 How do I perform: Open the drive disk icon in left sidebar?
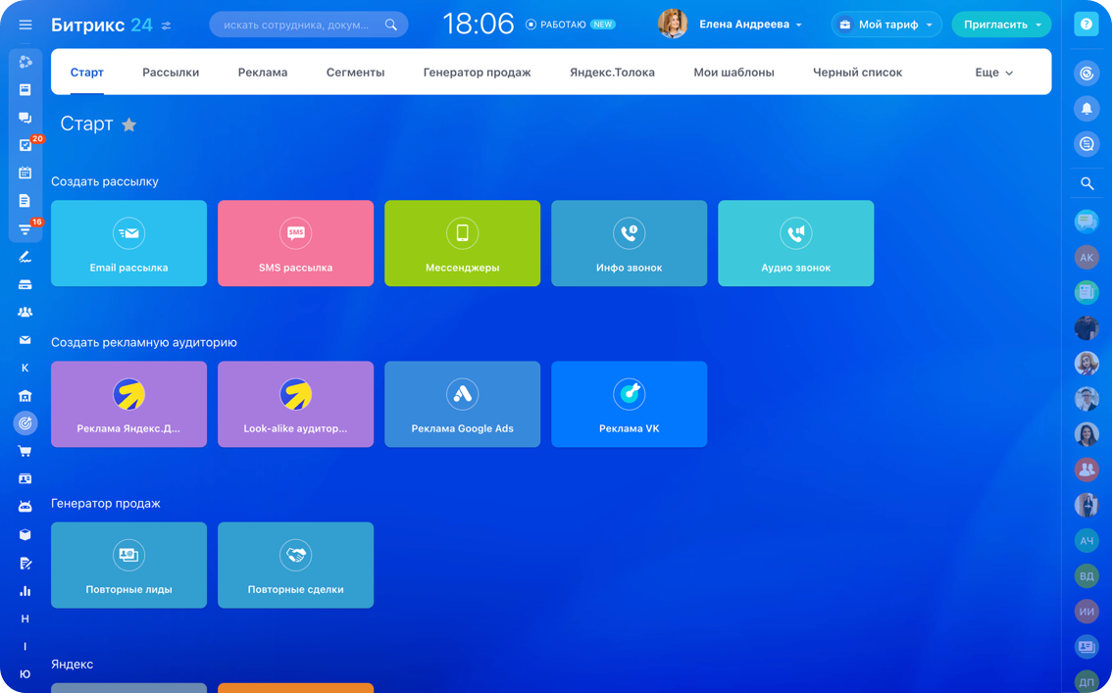coord(25,284)
